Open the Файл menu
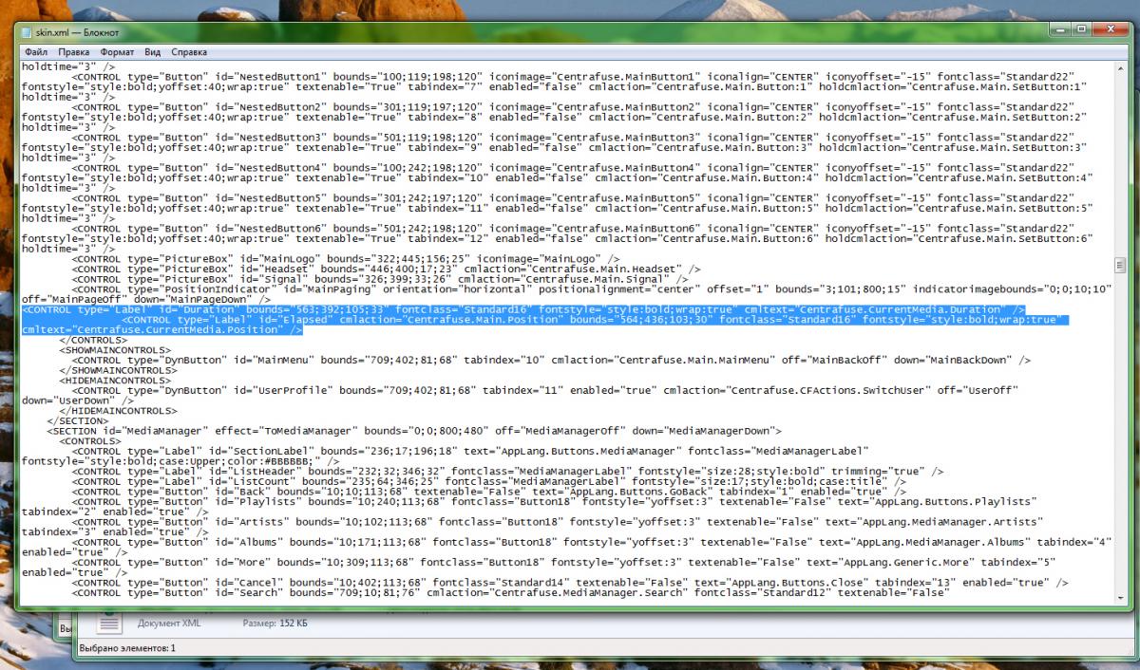This screenshot has height=670, width=1140. coord(36,51)
